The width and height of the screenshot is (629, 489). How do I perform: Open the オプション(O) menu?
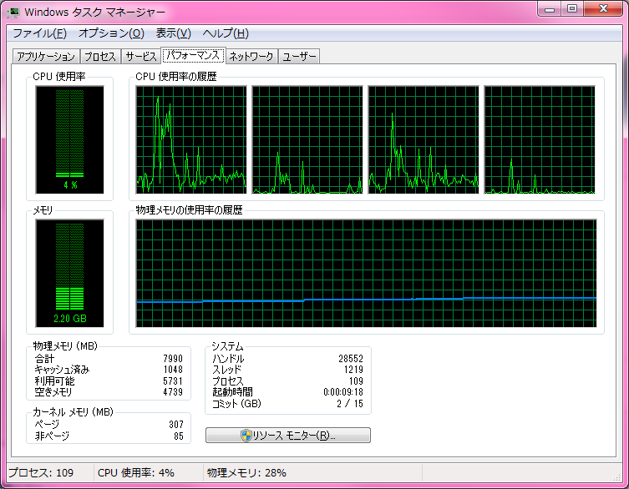coord(111,33)
